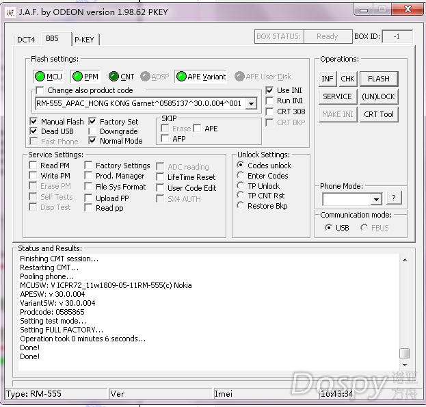The image size is (426, 407).
Task: Expand the product code firmware dropdown
Action: [251, 104]
